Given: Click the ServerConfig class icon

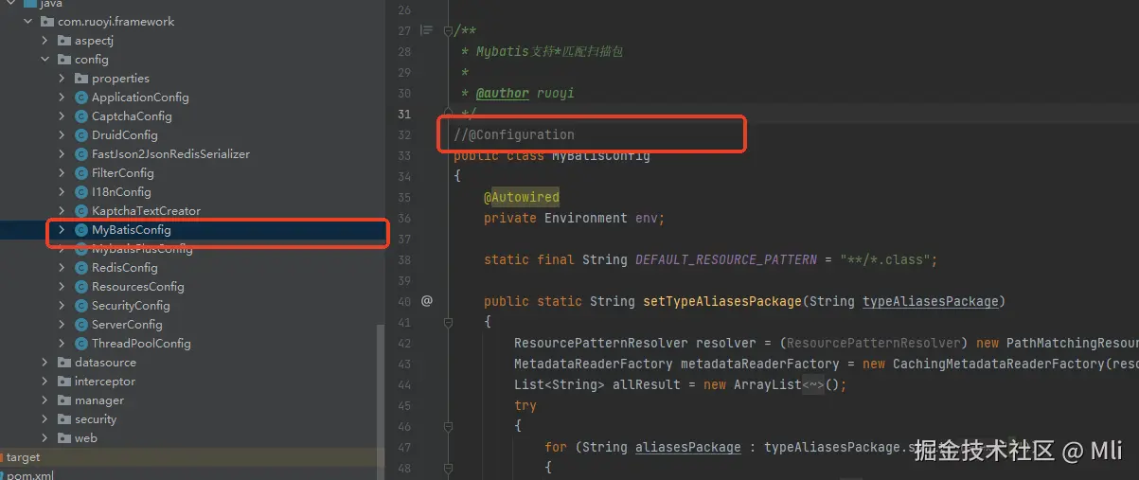Looking at the screenshot, I should point(81,324).
